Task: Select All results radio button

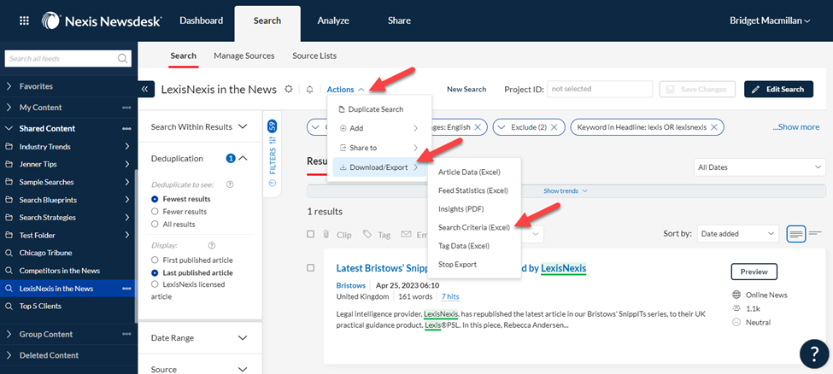Action: click(155, 225)
